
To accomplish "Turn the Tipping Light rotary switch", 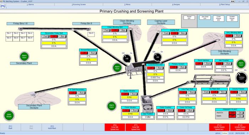I will point(242,78).
